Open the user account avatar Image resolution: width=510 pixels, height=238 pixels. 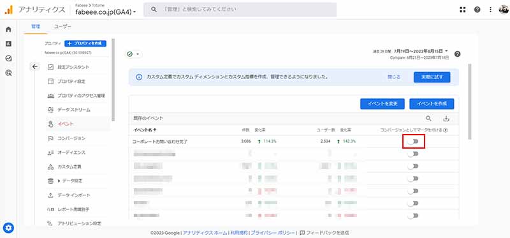click(x=503, y=10)
